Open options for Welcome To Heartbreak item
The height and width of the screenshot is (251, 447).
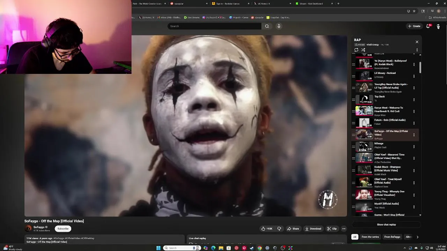pyautogui.click(x=414, y=111)
